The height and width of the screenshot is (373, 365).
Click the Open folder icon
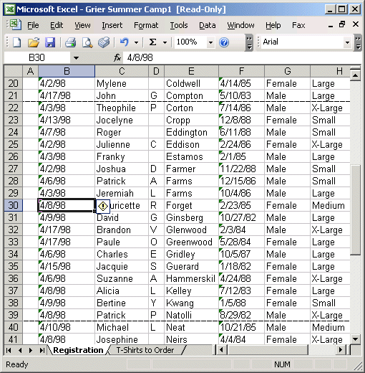pos(34,42)
